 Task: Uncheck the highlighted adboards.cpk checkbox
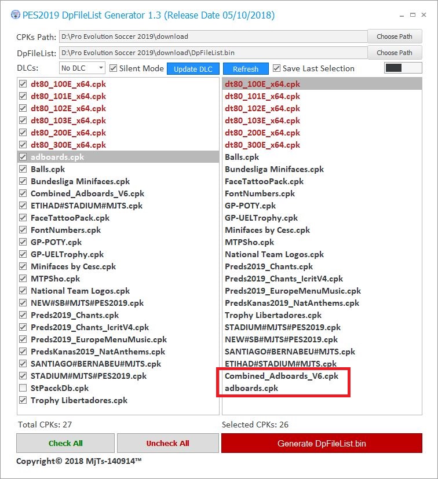[x=23, y=157]
